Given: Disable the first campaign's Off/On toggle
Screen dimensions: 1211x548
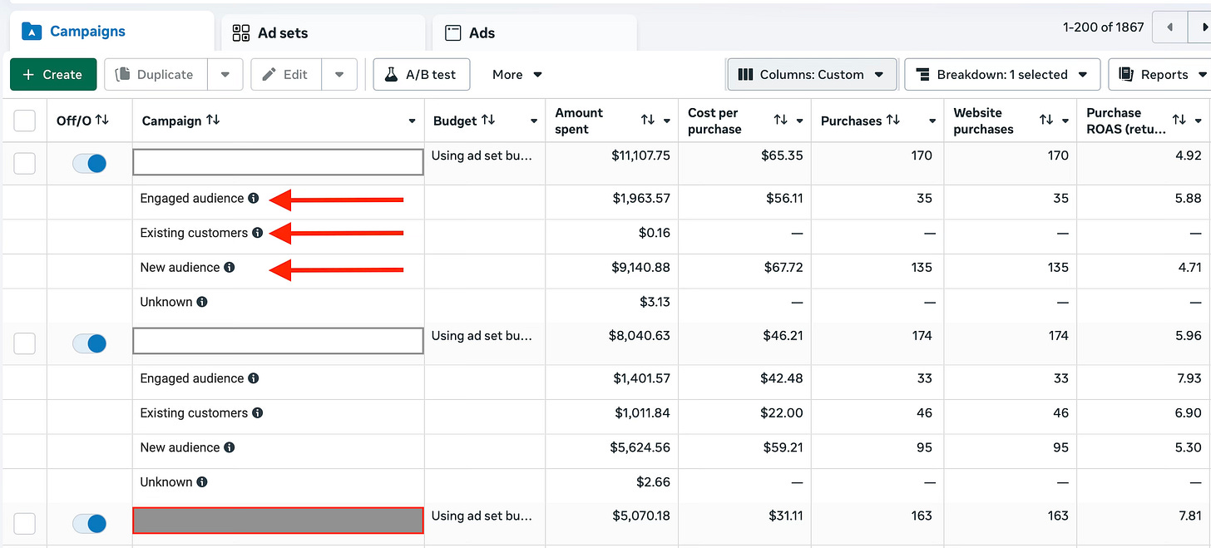Looking at the screenshot, I should point(89,163).
